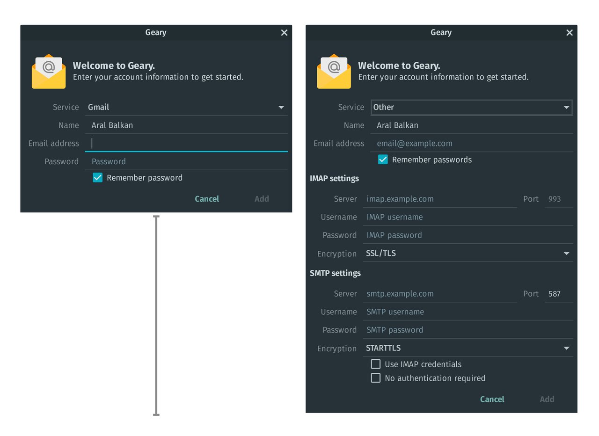The width and height of the screenshot is (599, 436).
Task: Click the Geary title of the right dialog
Action: pos(441,32)
